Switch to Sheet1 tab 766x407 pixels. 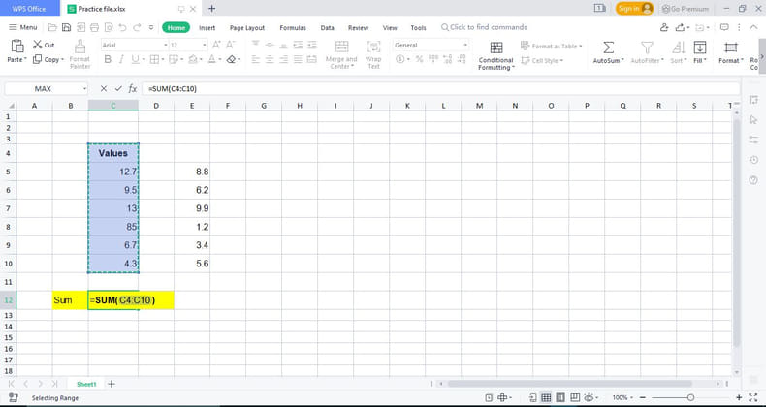(86, 384)
